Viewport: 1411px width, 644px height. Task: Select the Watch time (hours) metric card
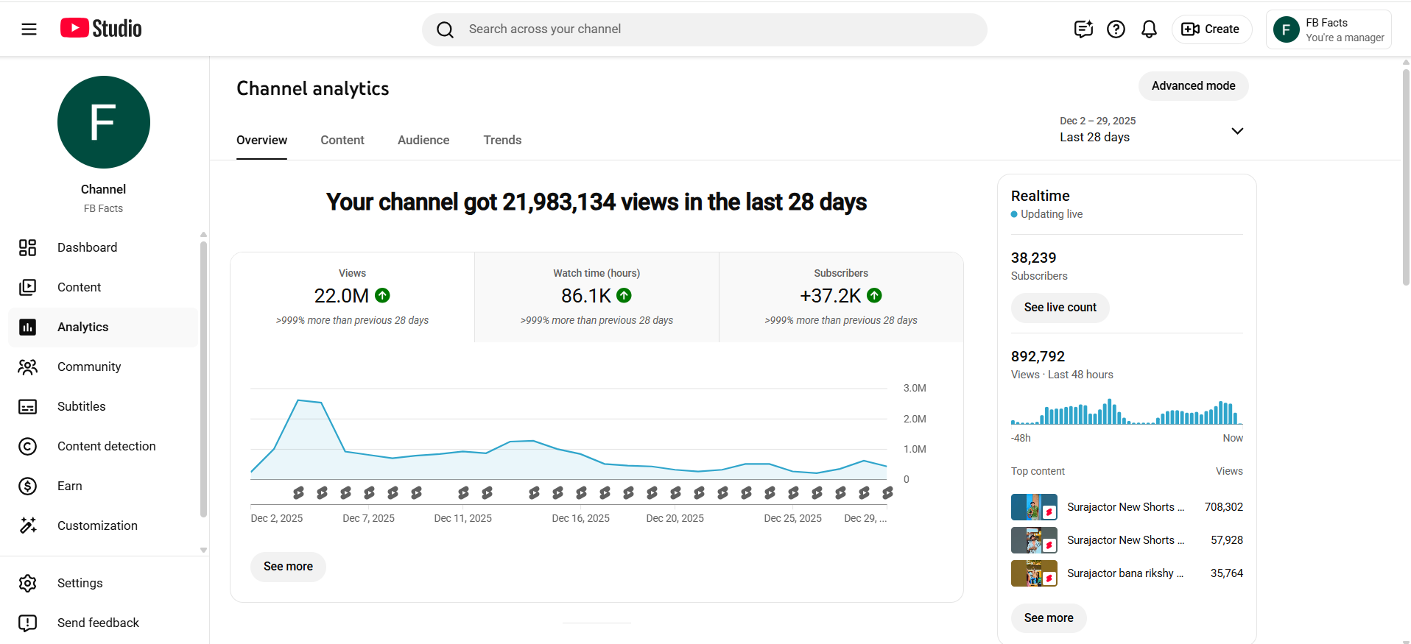tap(597, 297)
